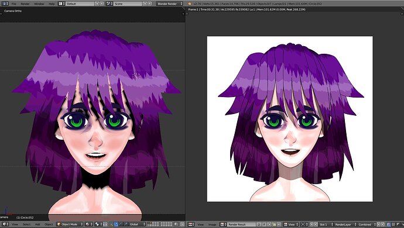
Task: Open the 3D viewport Object menu
Action: 49,224
